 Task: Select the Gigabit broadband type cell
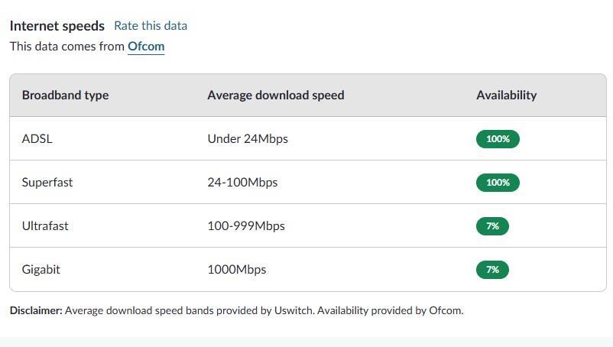pos(41,270)
